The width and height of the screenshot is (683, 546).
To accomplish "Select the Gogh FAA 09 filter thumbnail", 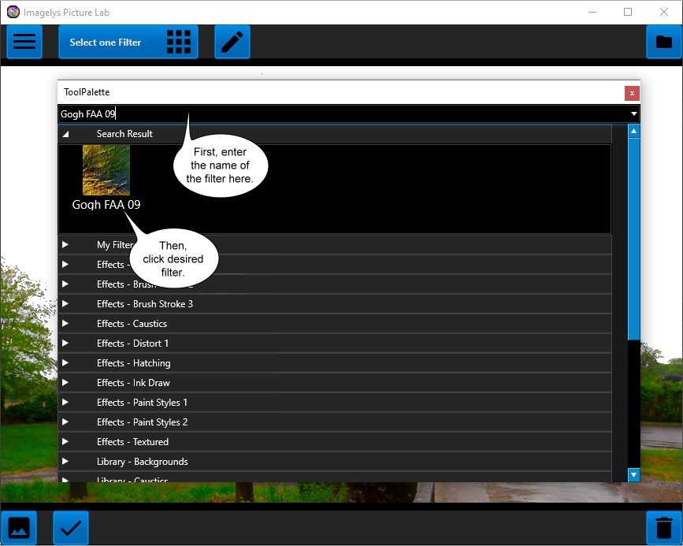I will click(x=106, y=170).
